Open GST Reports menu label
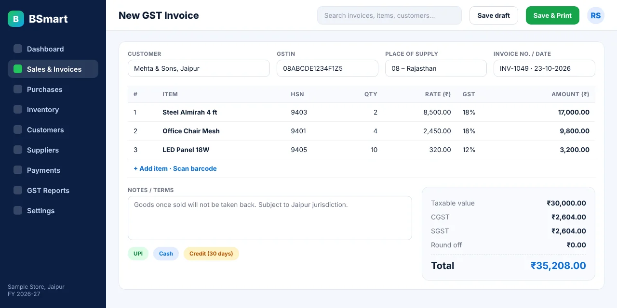Image resolution: width=617 pixels, height=308 pixels. click(48, 191)
